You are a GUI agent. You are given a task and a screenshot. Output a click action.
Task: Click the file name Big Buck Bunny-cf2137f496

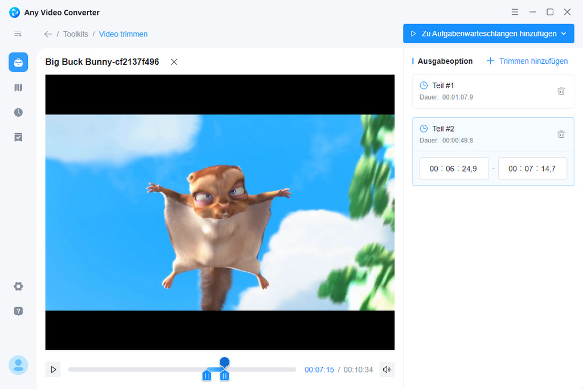[102, 62]
